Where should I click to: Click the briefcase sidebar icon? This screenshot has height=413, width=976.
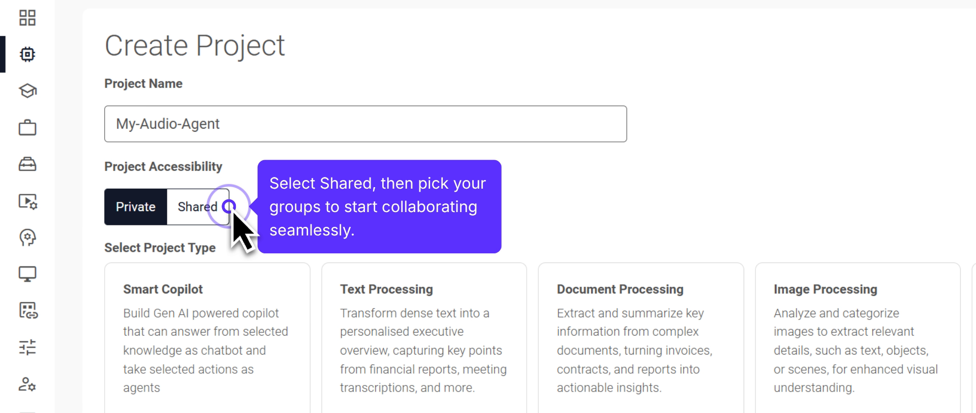tap(27, 127)
